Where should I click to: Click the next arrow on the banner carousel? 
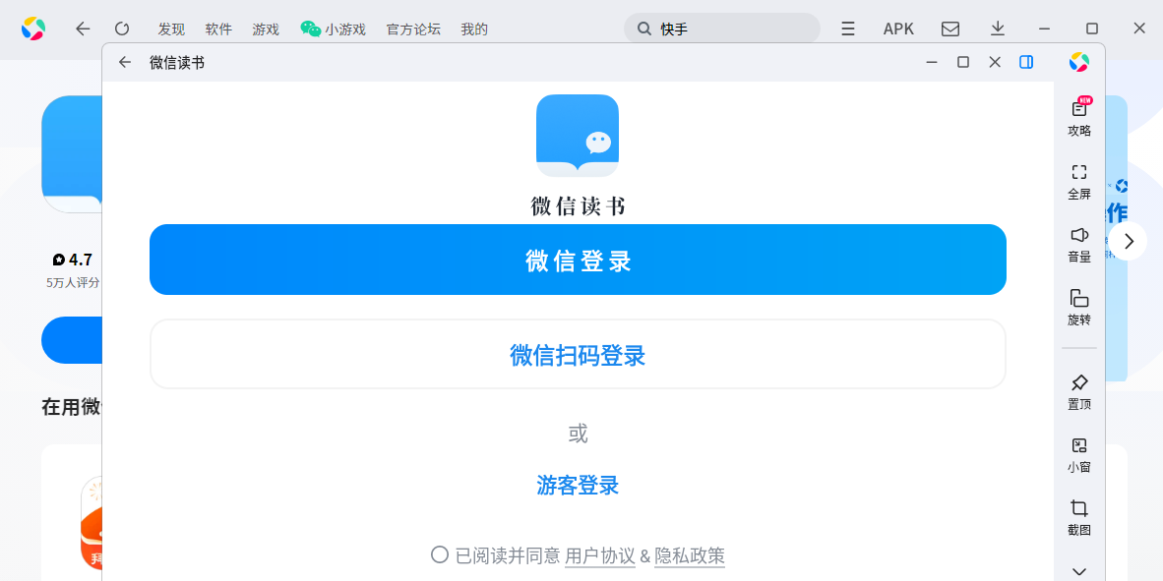tap(1129, 241)
